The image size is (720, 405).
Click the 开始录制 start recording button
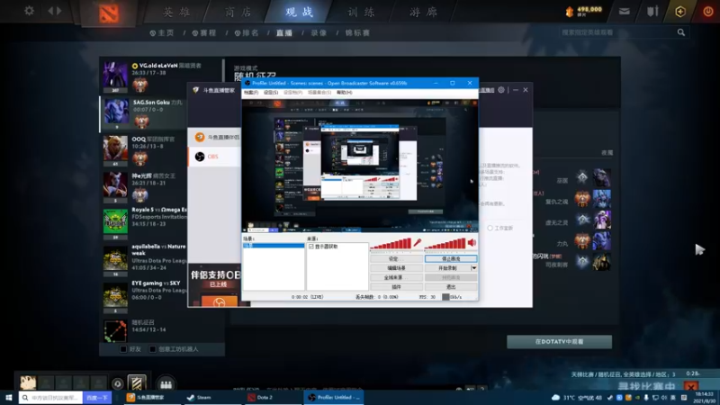(447, 267)
